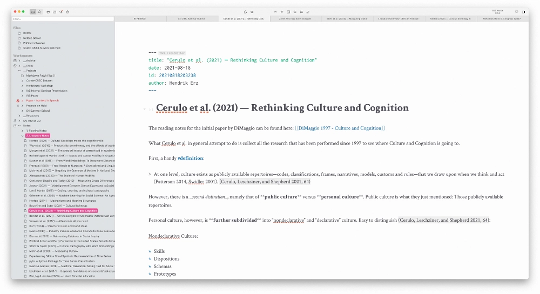Toggle the right sidebar panel
This screenshot has width=540, height=294.
[523, 12]
